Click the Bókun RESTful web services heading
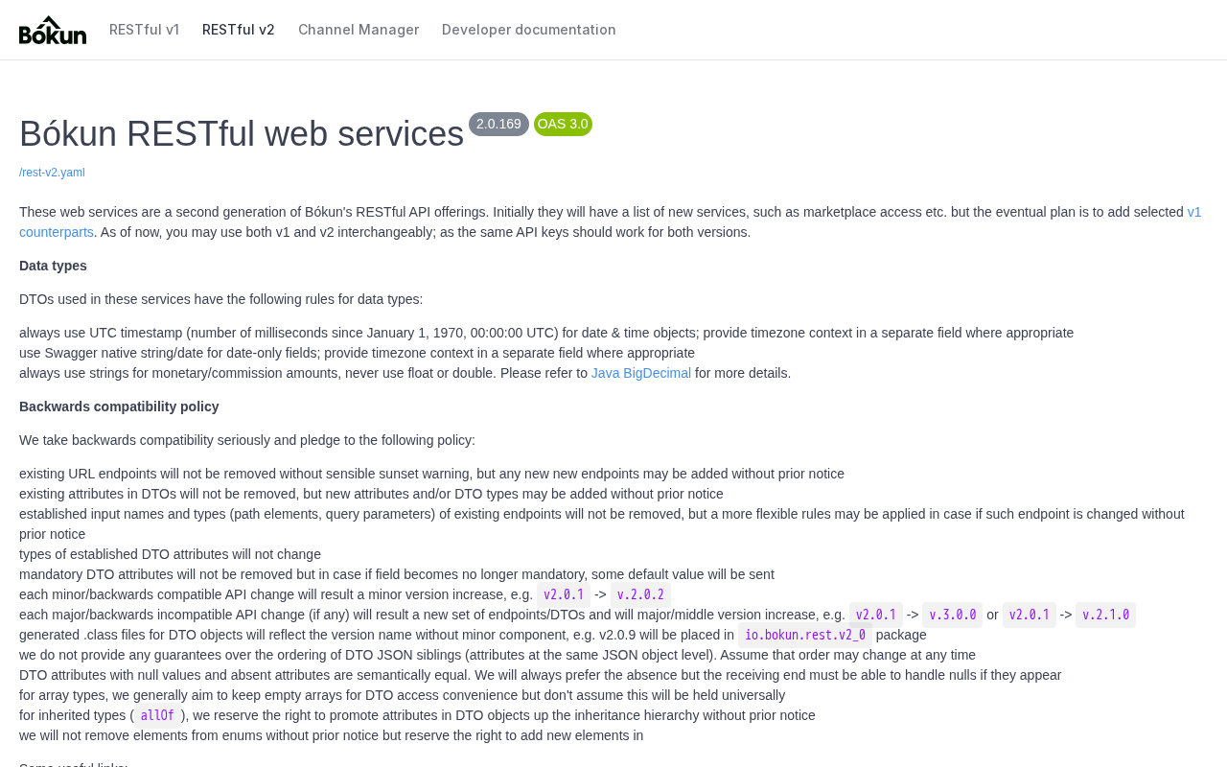This screenshot has width=1227, height=767. (242, 134)
